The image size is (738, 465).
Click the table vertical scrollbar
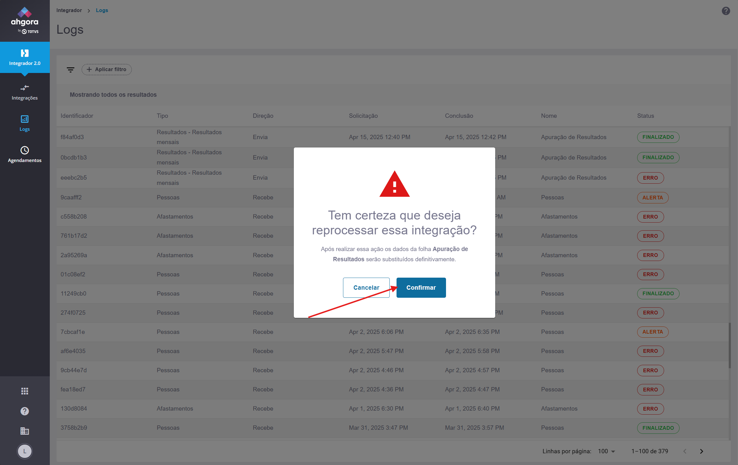tap(730, 345)
